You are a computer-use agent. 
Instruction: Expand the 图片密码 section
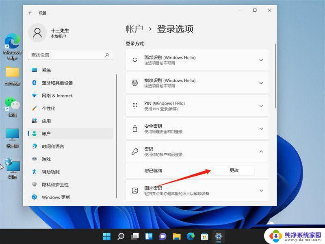pyautogui.click(x=261, y=190)
